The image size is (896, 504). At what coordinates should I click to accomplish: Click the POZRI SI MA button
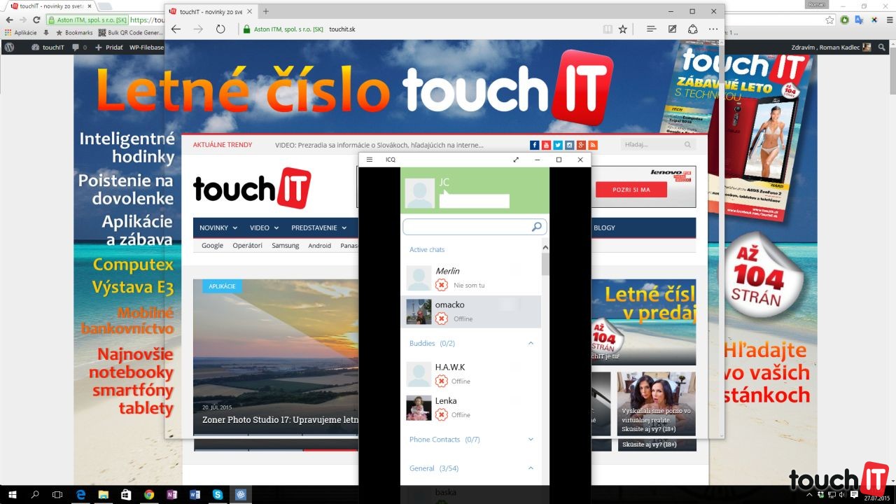point(631,190)
